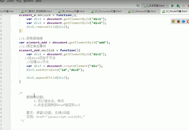The image size is (189, 130).
Task: Open page preview in Firefox browser icon
Action: click(x=178, y=21)
